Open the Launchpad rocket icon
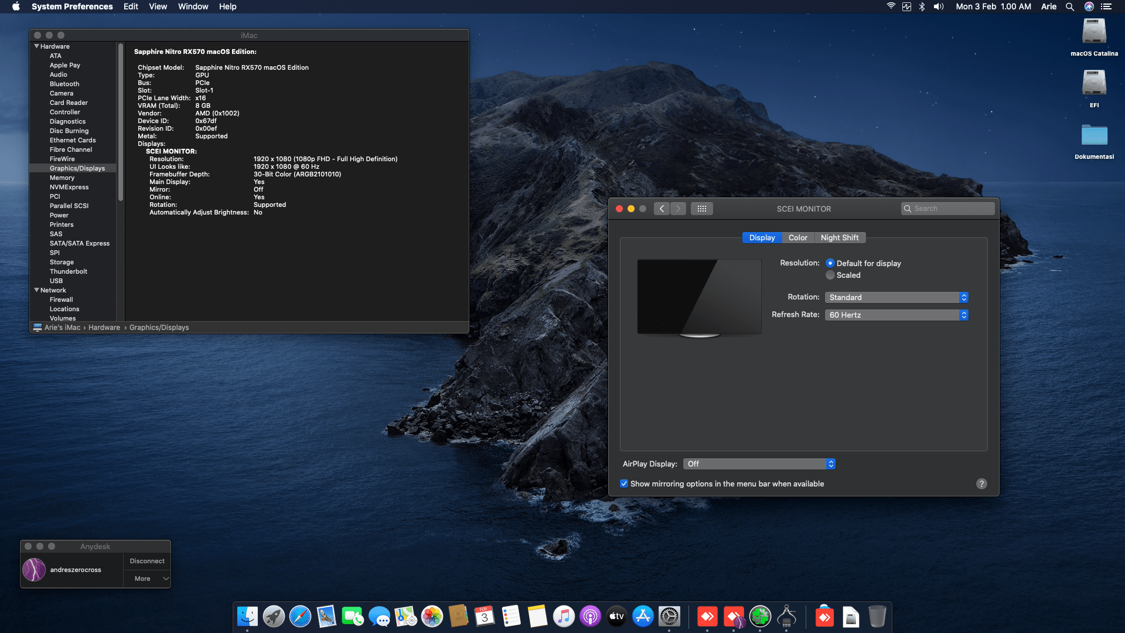This screenshot has height=633, width=1125. [274, 617]
